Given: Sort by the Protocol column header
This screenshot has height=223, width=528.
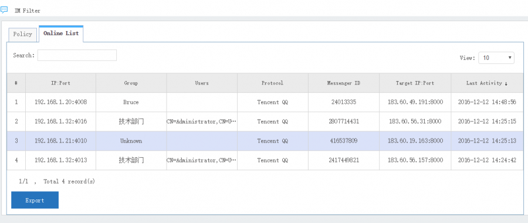Looking at the screenshot, I should [x=273, y=83].
